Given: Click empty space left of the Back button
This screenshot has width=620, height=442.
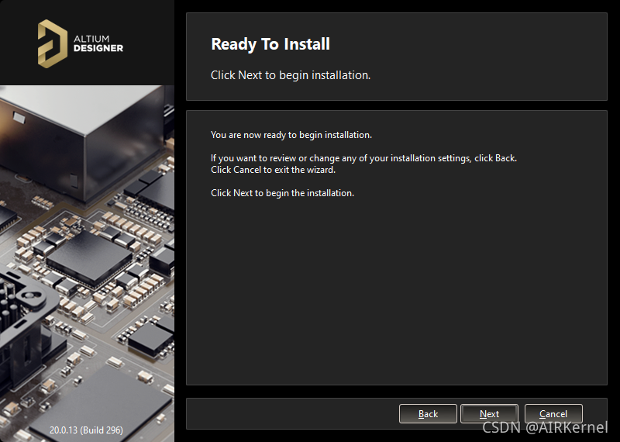Looking at the screenshot, I should pos(294,414).
